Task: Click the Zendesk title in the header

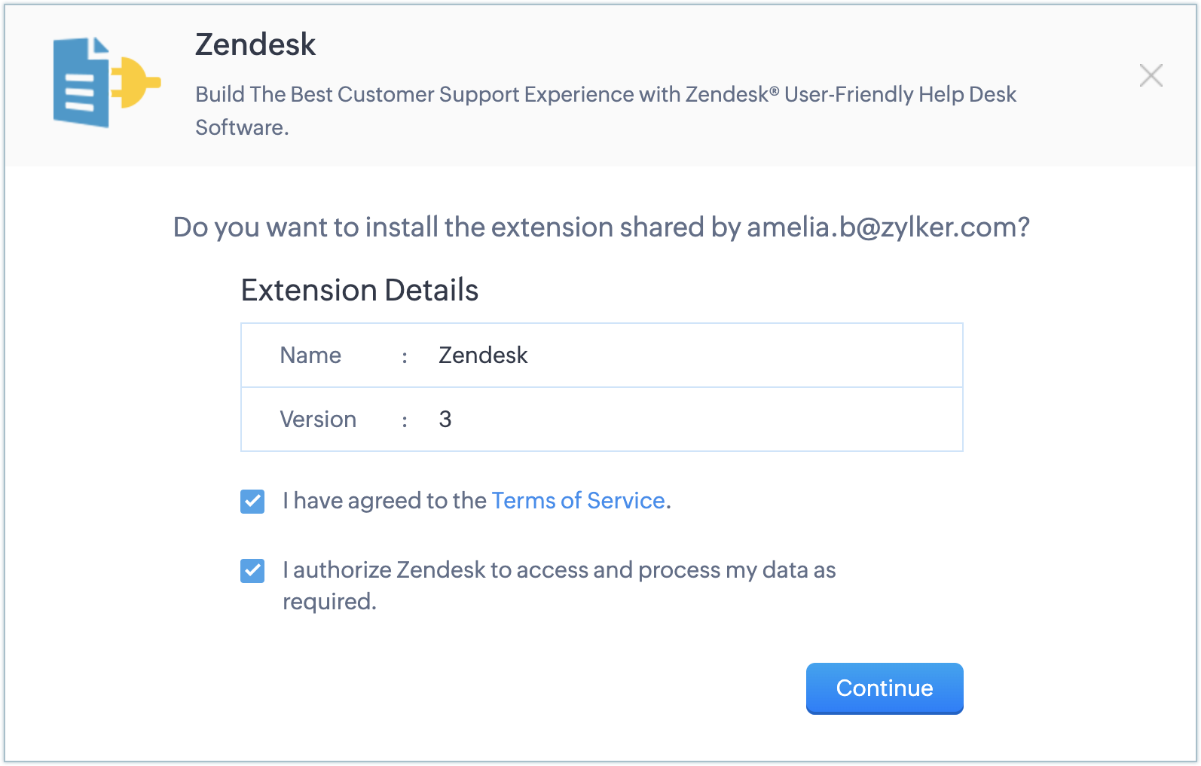Action: [x=255, y=45]
